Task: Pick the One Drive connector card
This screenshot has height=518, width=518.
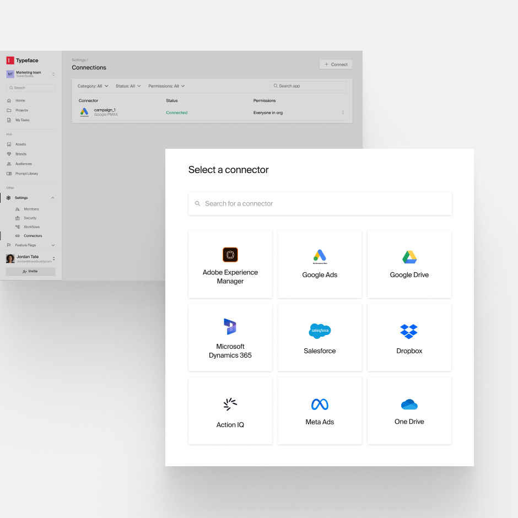Action: tap(409, 411)
